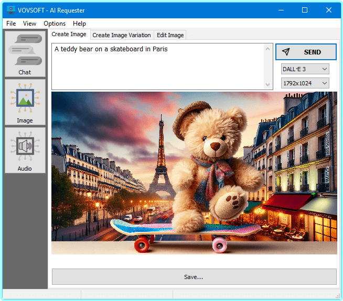This screenshot has width=343, height=301.
Task: Open the Audio section icon
Action: 25,150
